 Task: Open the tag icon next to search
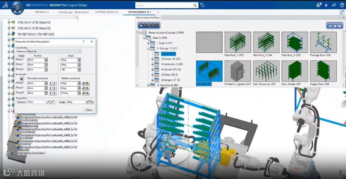tap(202, 5)
